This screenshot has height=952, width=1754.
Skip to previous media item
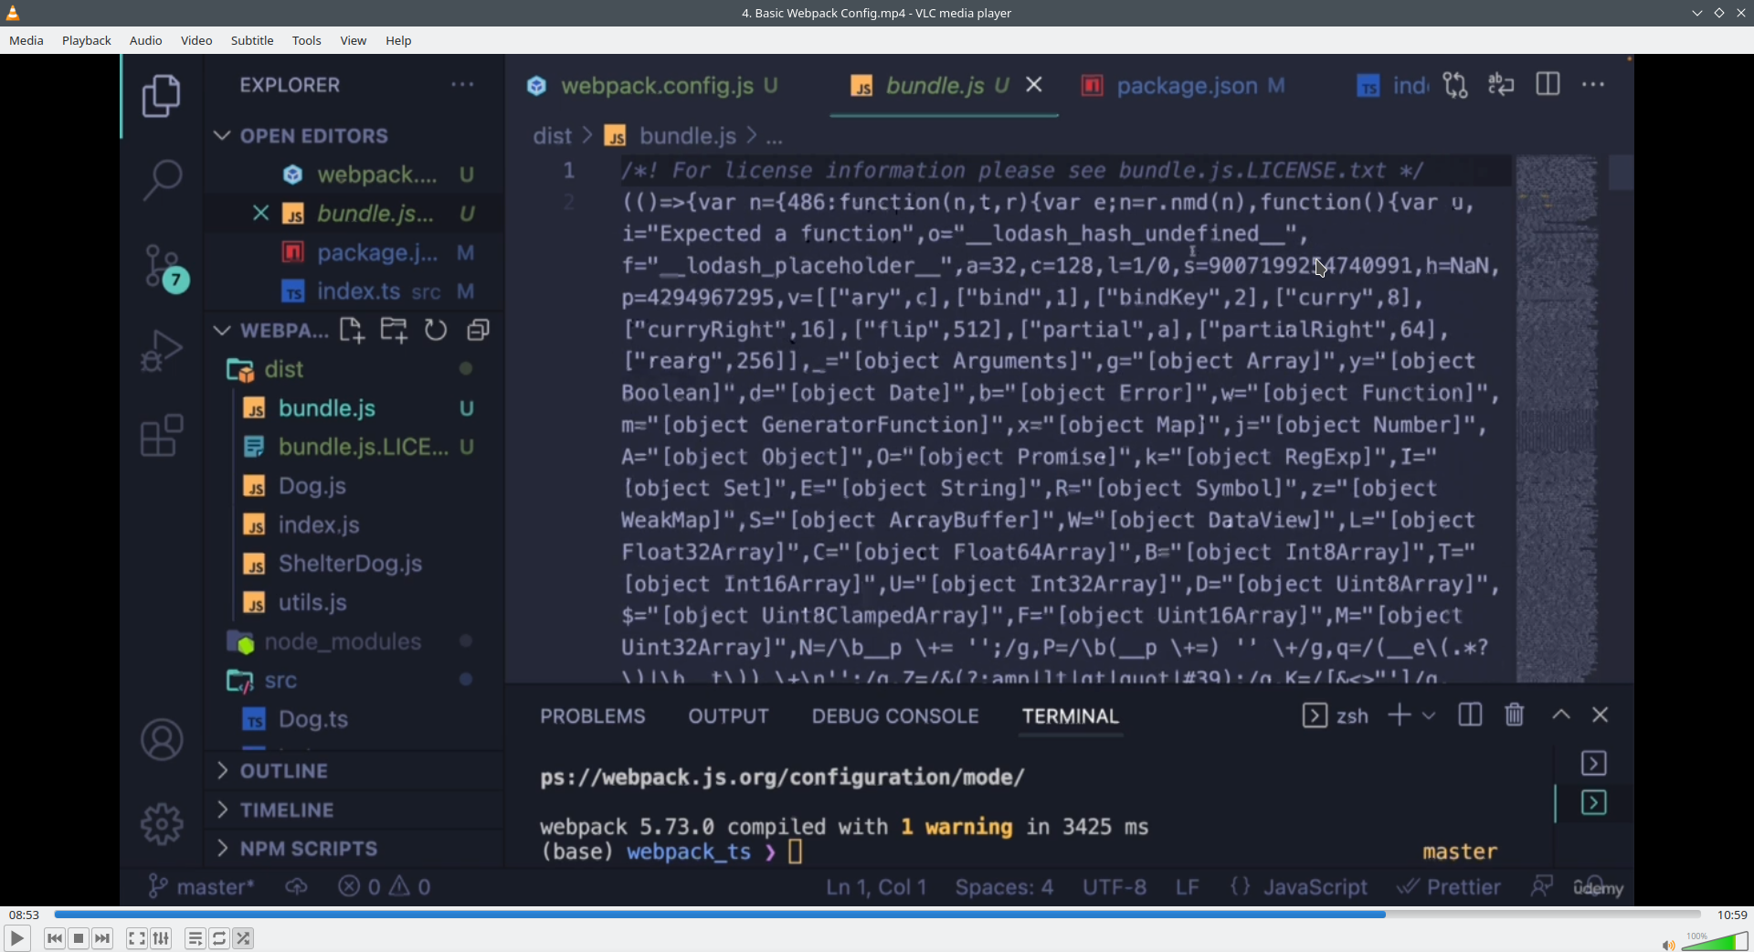pyautogui.click(x=54, y=938)
